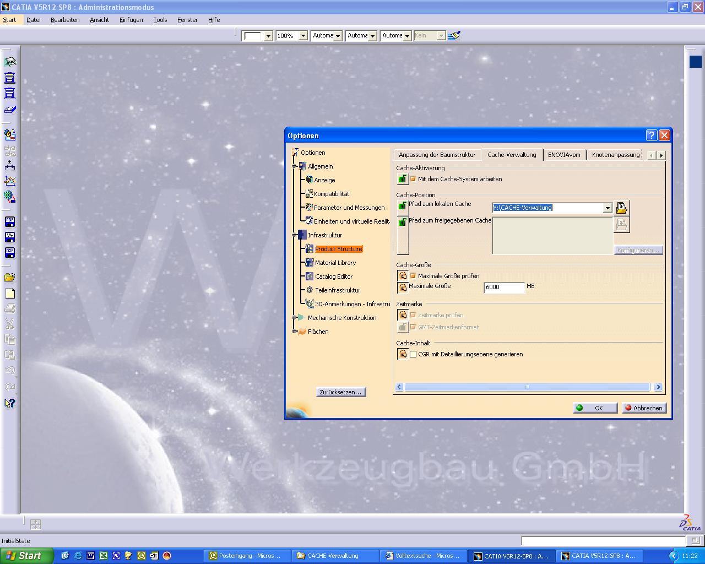Click the Abbrechen button
705x564 pixels.
643,408
